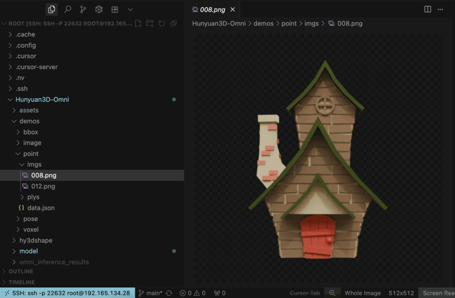Viewport: 455px width, 298px height.
Task: Collapse all folders in explorer
Action: (173, 24)
